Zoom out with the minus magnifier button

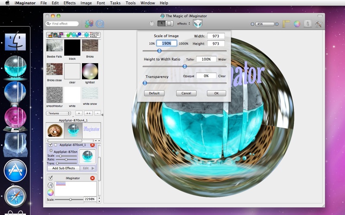(252, 24)
